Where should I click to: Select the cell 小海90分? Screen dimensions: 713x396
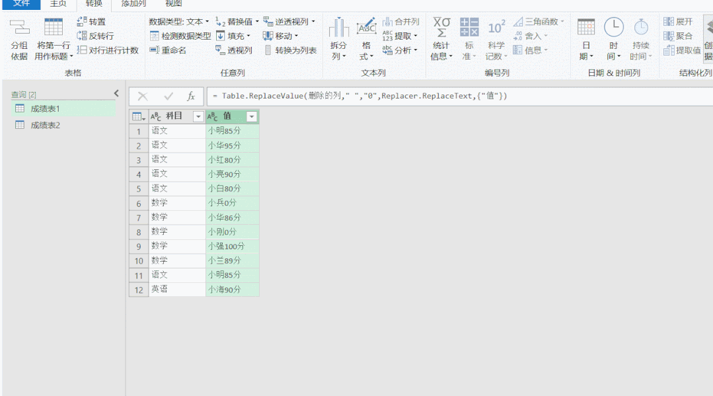[x=233, y=290]
